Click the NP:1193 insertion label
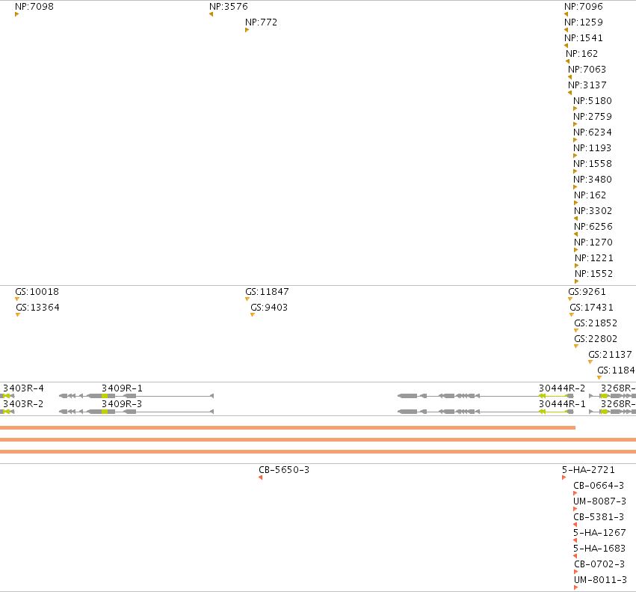636x592 pixels. [x=592, y=148]
